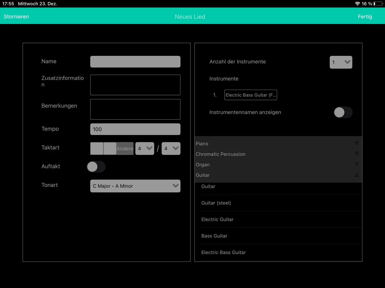
Task: Select the first blank Taktart segment
Action: 97,148
